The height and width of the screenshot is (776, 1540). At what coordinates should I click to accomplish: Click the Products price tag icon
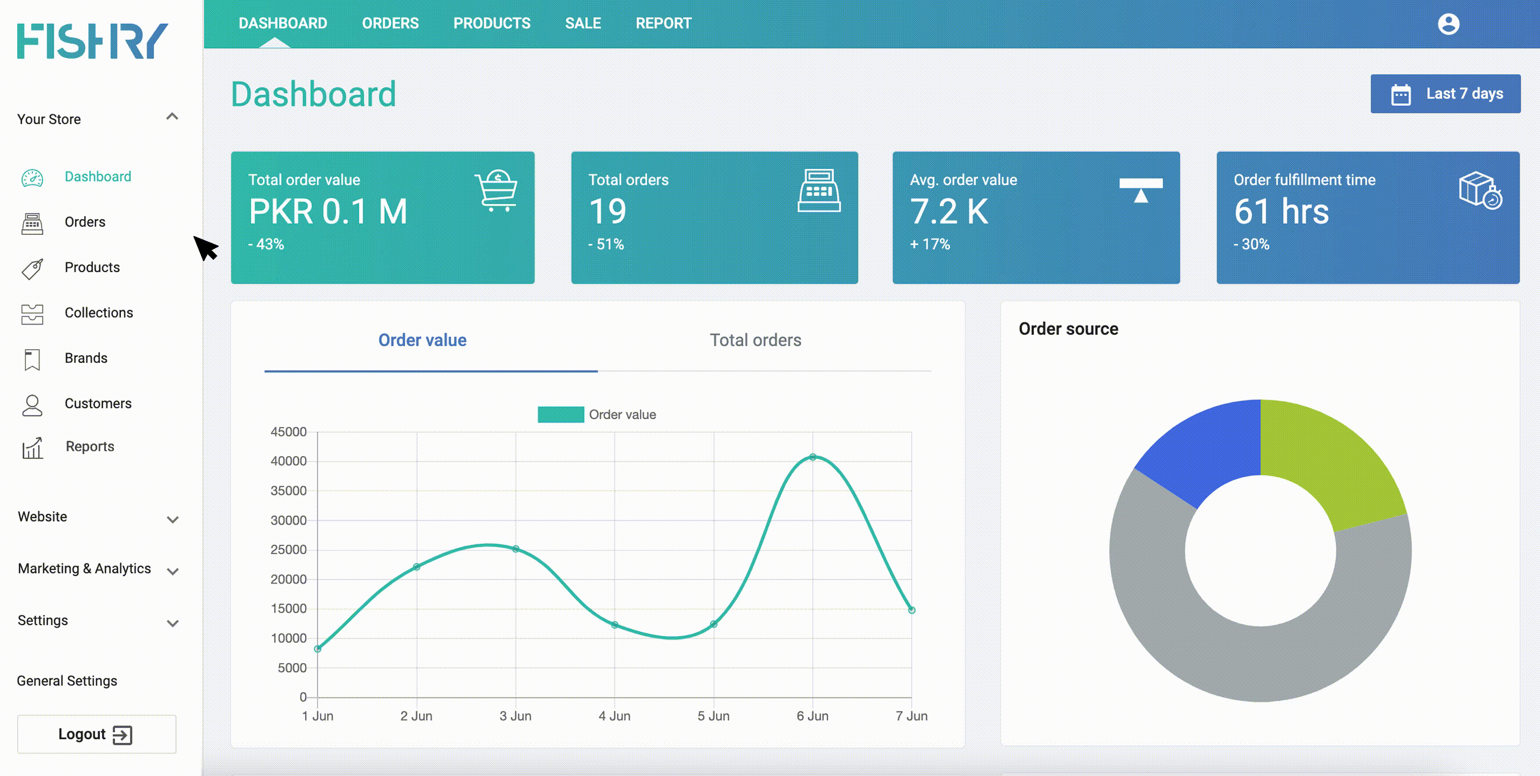coord(32,269)
